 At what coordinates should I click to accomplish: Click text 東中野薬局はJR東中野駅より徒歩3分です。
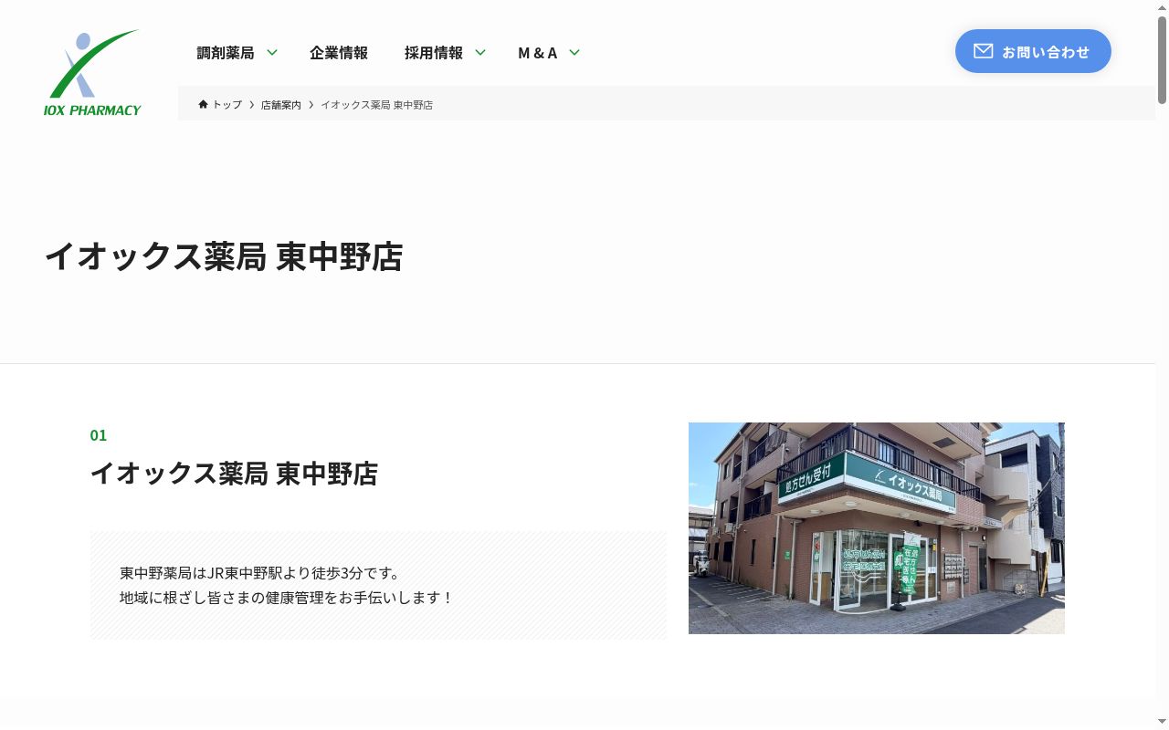point(260,573)
